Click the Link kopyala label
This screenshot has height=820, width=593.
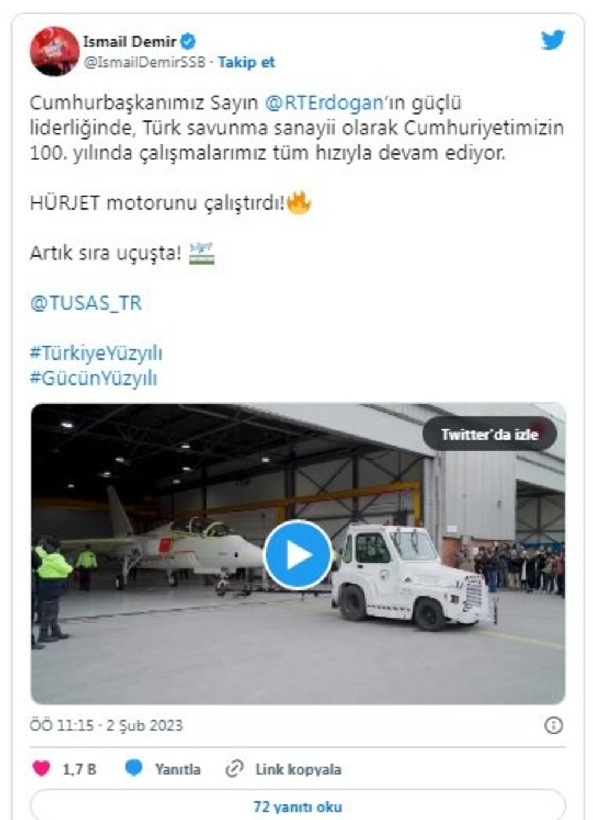tap(298, 769)
